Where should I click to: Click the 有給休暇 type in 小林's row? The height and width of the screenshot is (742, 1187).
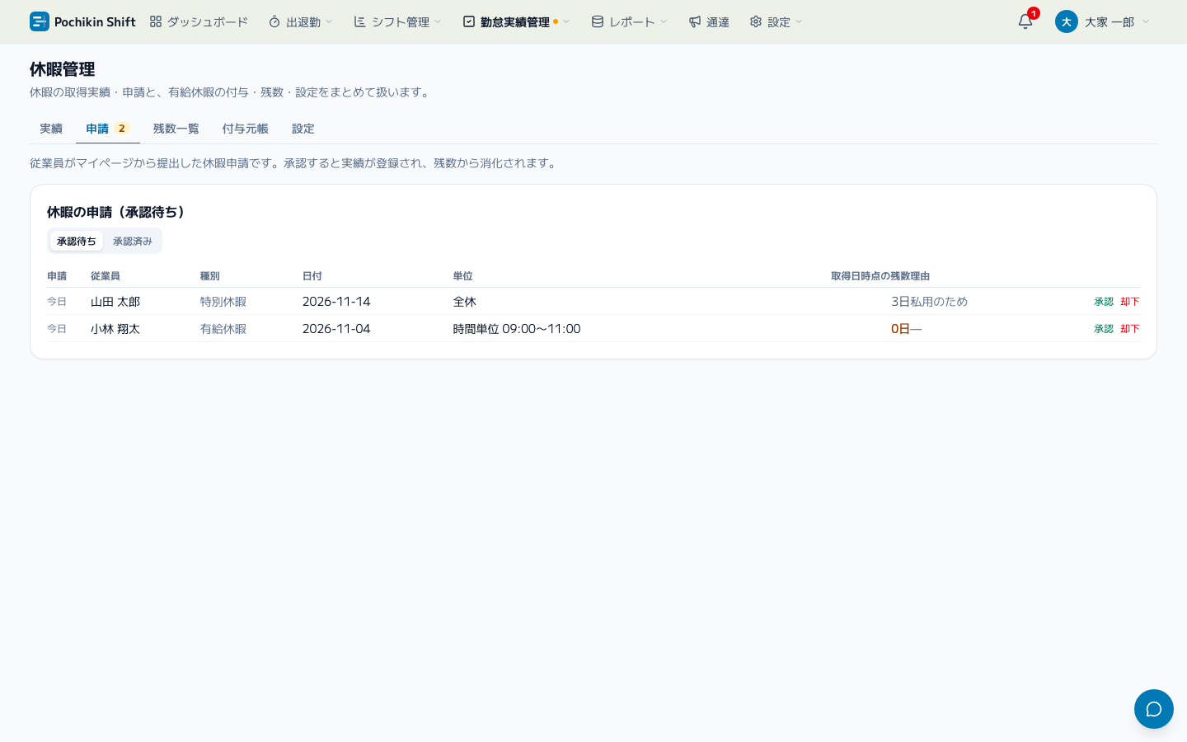click(223, 329)
